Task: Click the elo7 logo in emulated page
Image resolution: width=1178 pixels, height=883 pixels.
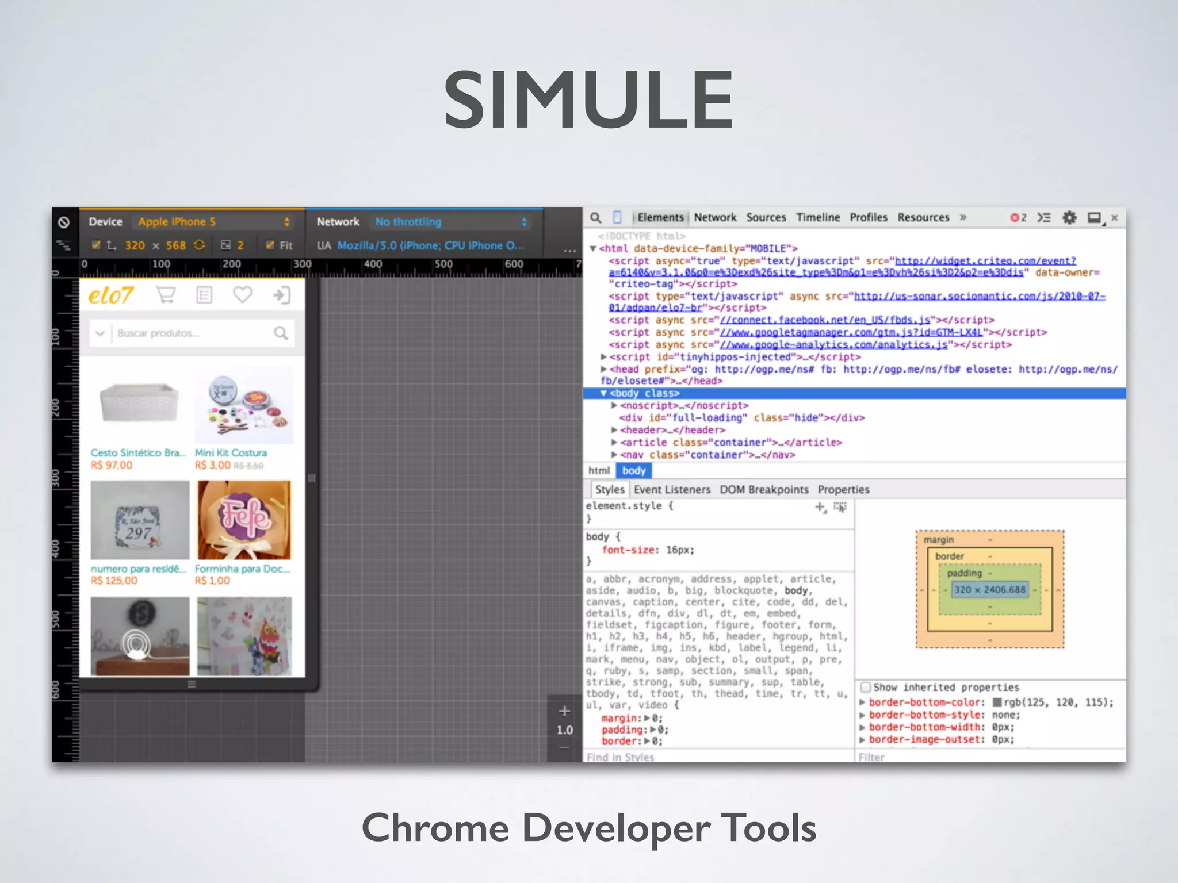Action: pos(111,295)
